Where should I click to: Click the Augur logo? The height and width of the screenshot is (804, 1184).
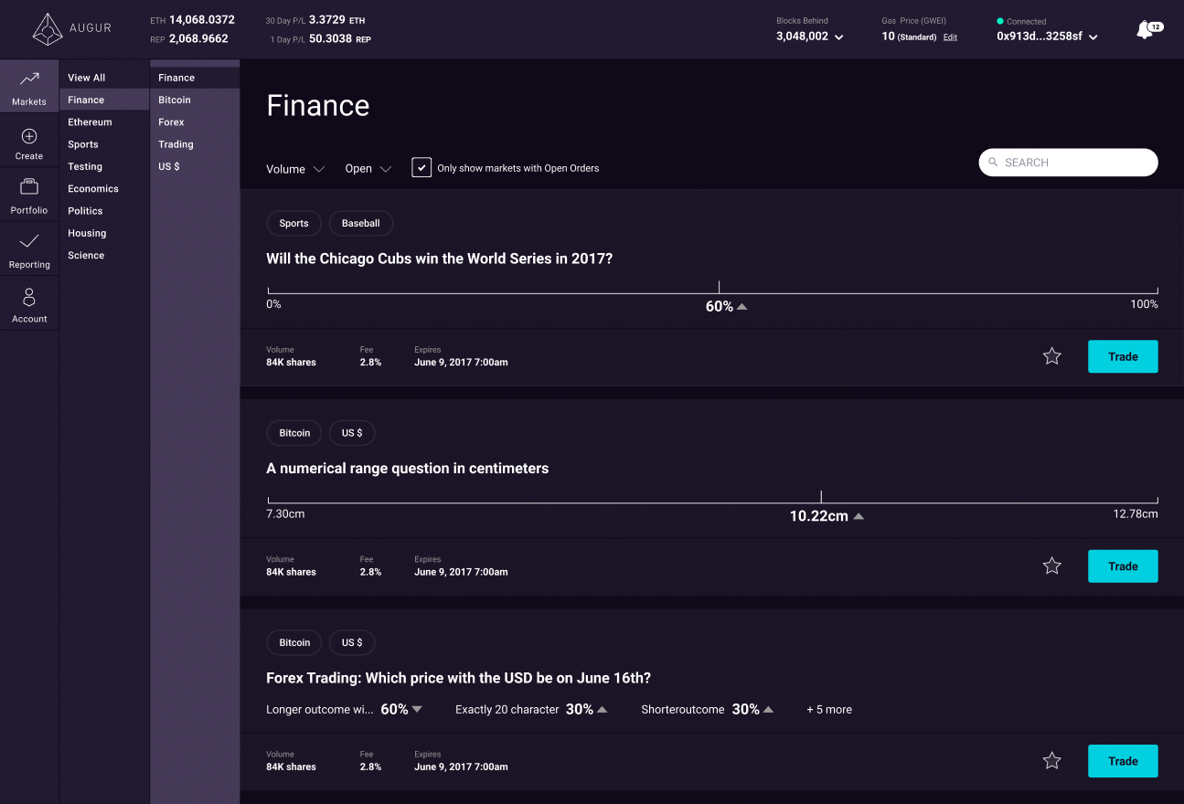48,28
